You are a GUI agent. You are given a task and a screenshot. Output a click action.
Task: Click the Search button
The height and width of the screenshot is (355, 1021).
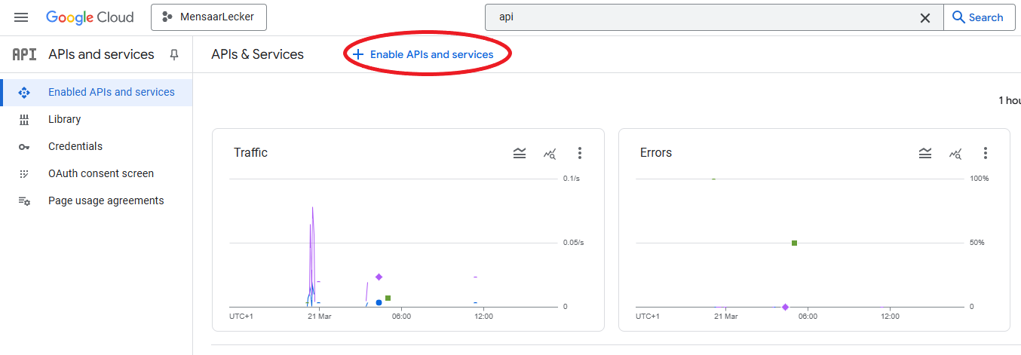coord(978,17)
